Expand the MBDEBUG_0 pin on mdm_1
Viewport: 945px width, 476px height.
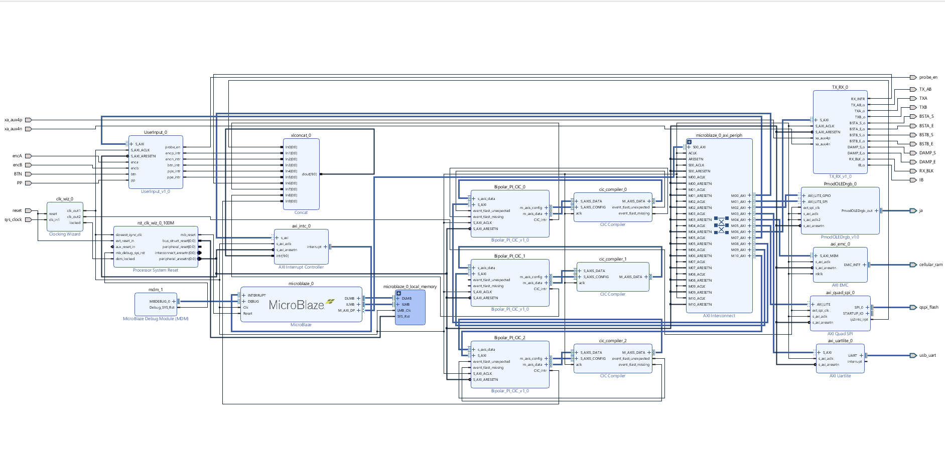tap(174, 302)
